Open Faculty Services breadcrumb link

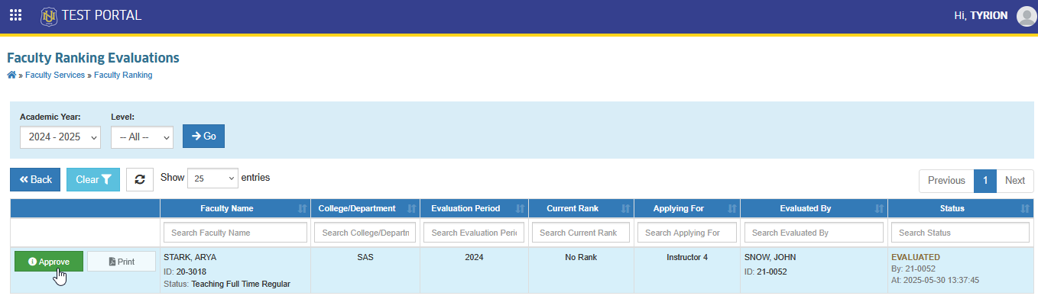55,75
